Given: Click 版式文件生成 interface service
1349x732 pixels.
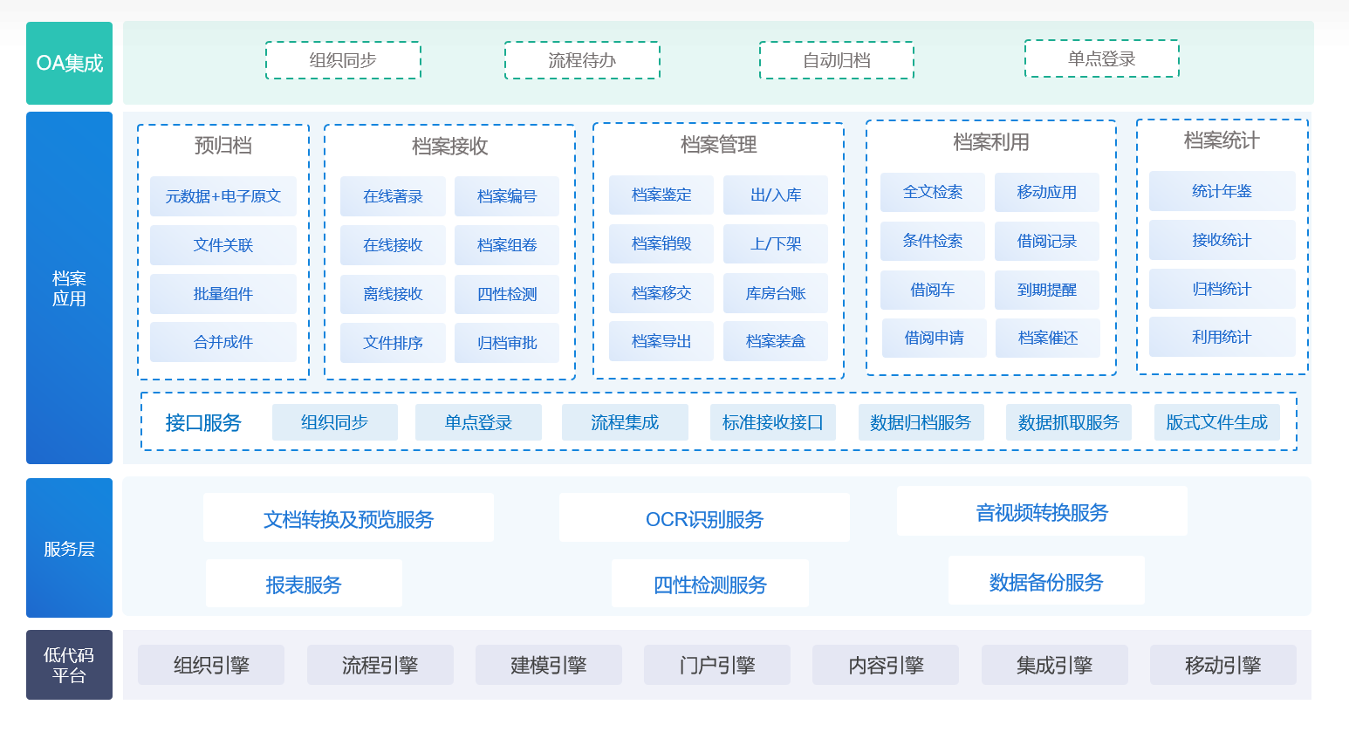Looking at the screenshot, I should [1216, 422].
